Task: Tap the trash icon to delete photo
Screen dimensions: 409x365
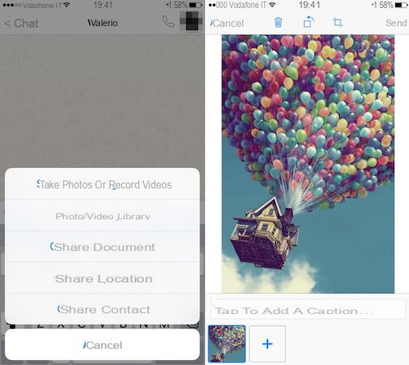Action: (278, 22)
